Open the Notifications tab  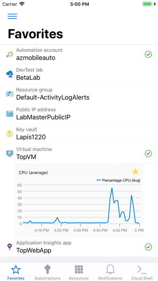coord(110,272)
